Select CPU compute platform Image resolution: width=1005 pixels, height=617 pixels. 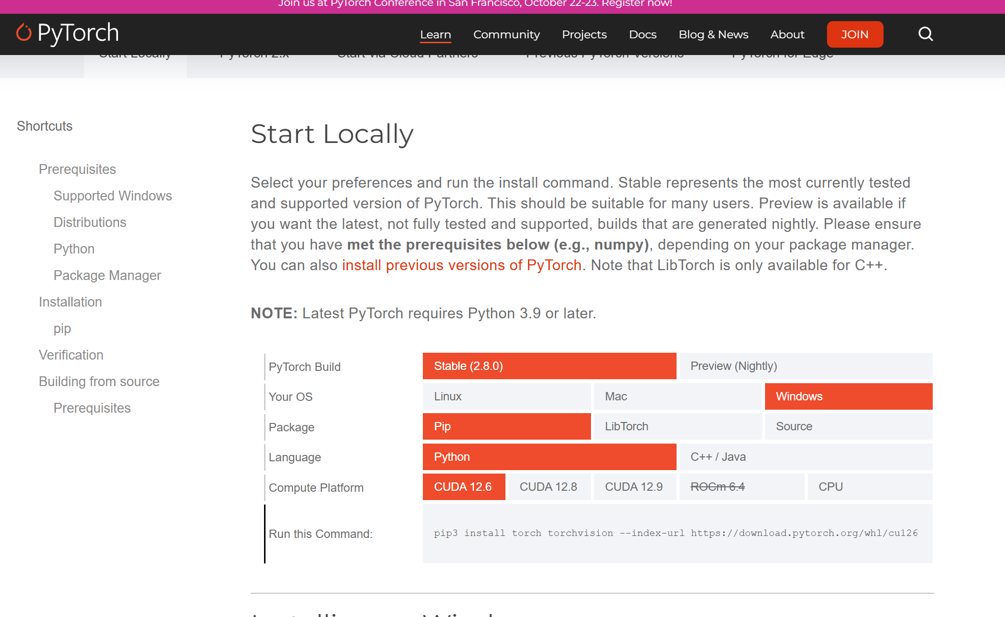point(870,487)
